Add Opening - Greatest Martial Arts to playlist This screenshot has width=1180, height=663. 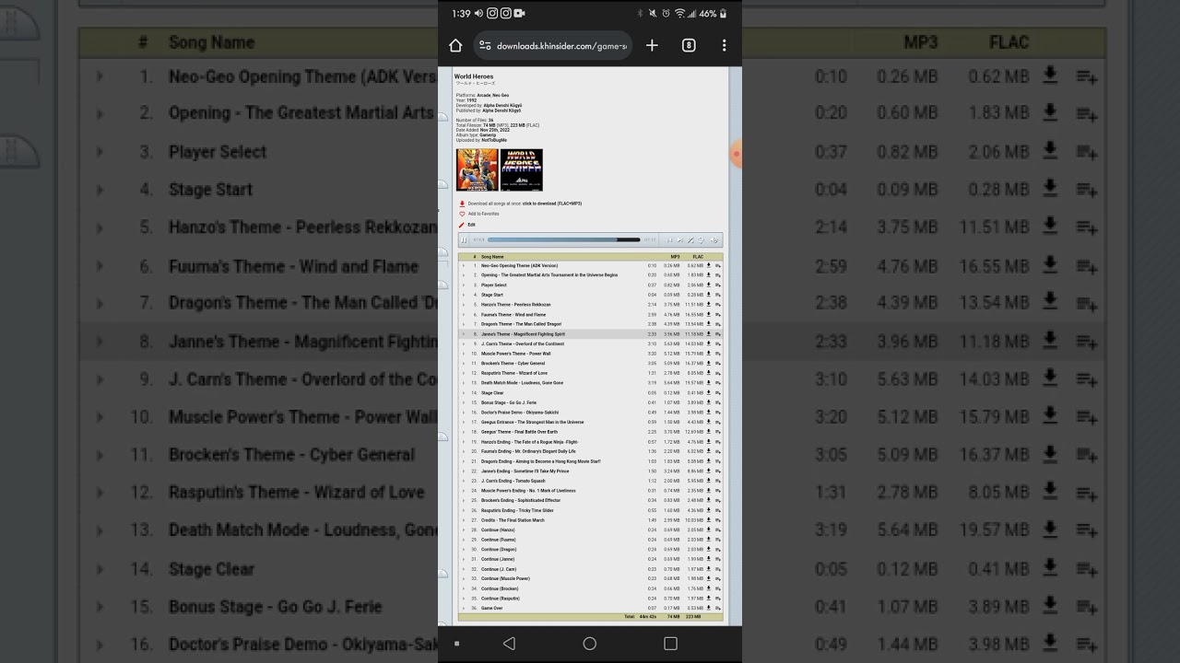point(718,275)
